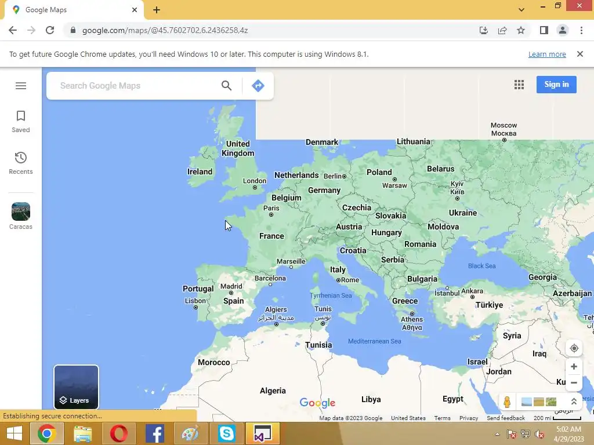Click the London city label
This screenshot has width=594, height=445.
[x=255, y=181]
